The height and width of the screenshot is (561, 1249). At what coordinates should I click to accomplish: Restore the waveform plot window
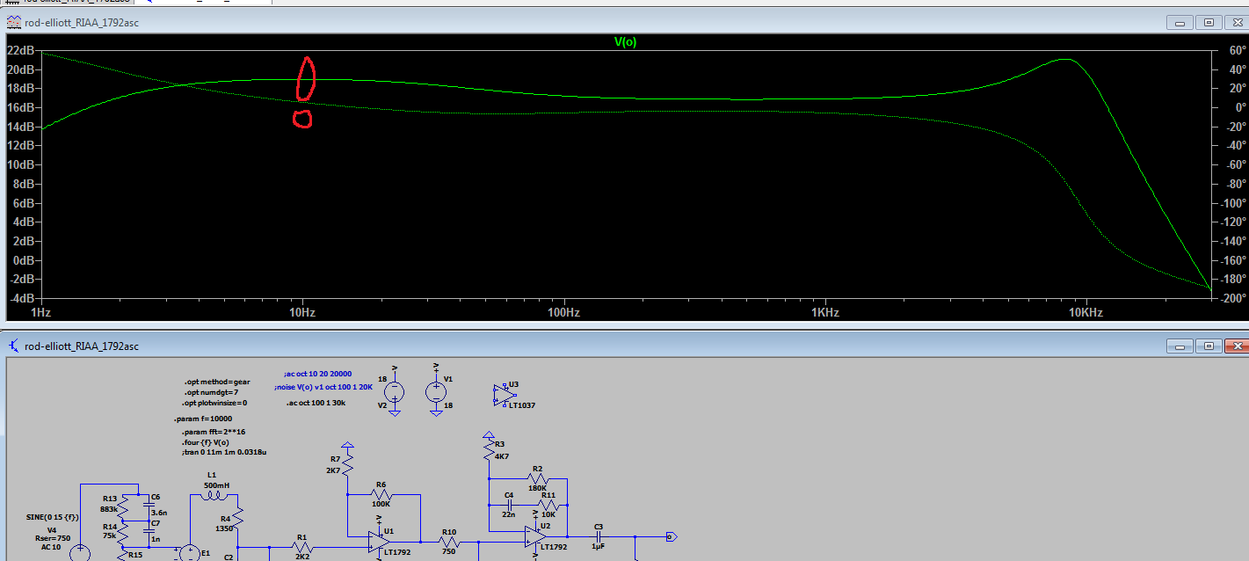click(1209, 22)
